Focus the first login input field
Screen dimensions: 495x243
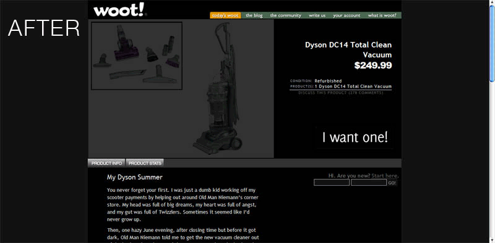(x=332, y=183)
